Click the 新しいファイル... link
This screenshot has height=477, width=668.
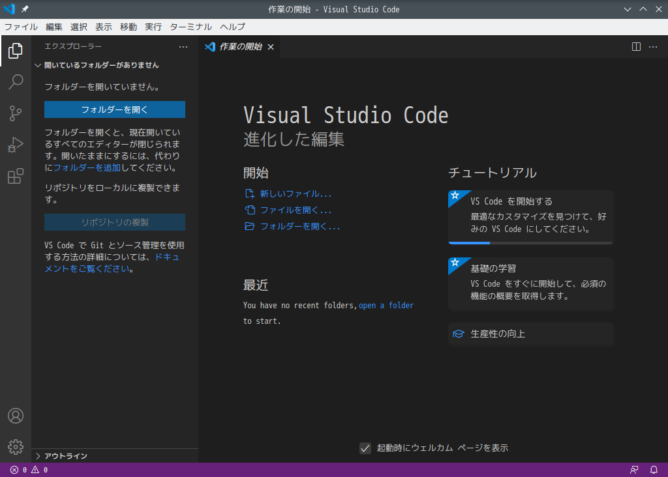point(288,194)
